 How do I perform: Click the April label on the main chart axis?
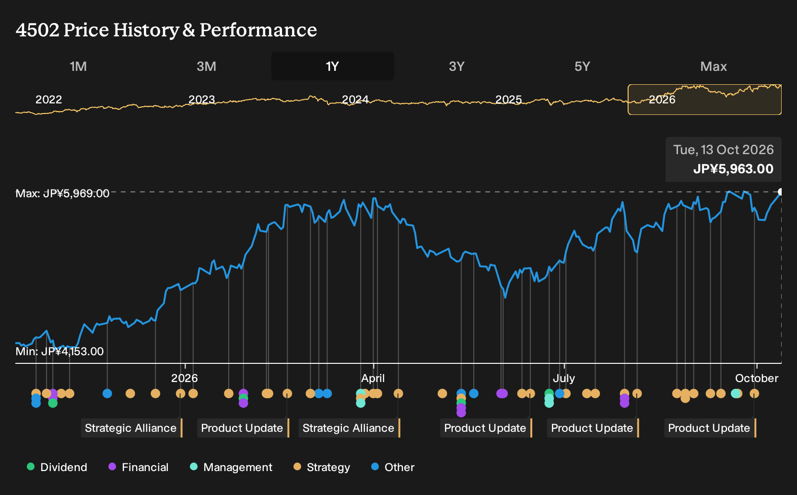(x=373, y=378)
